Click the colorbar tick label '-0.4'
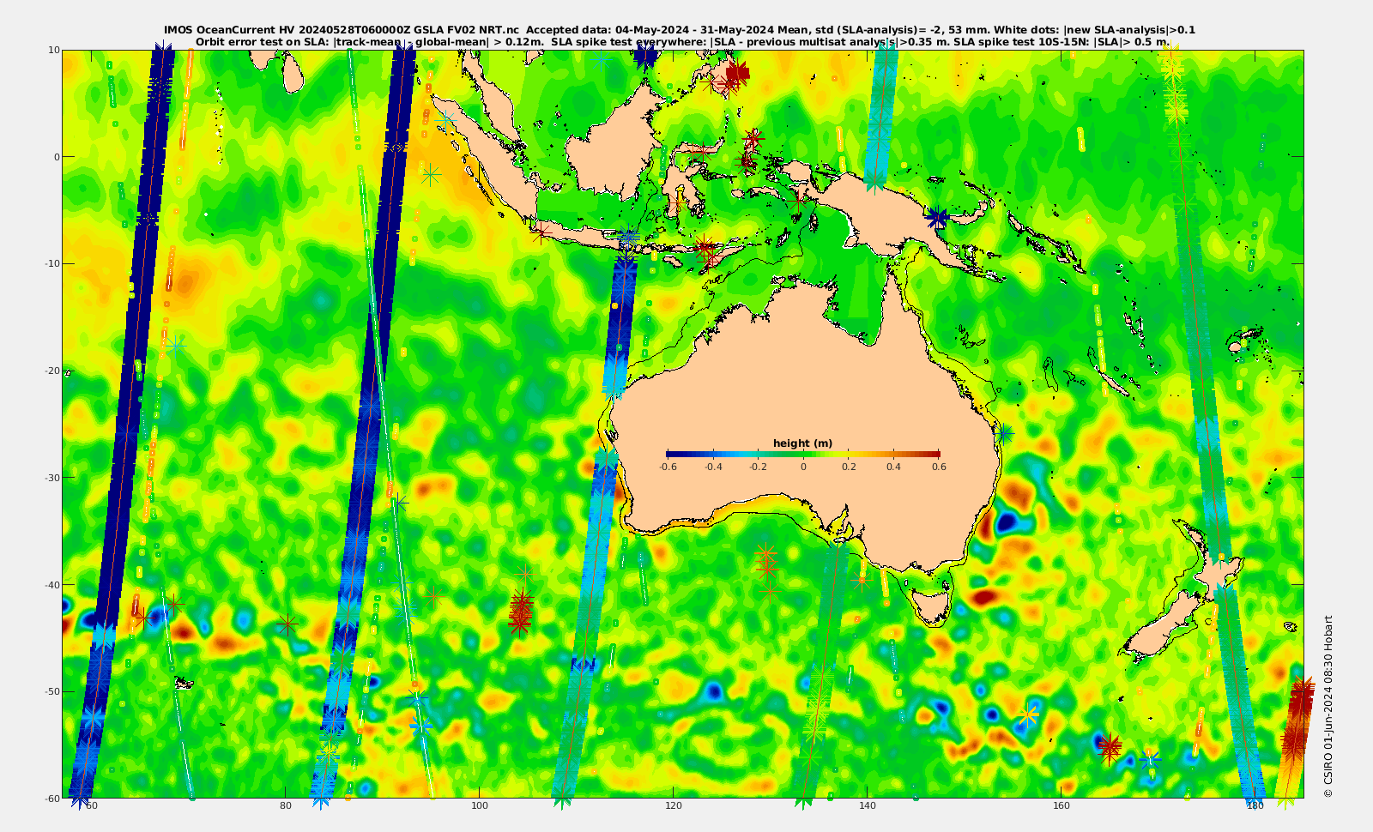 713,467
